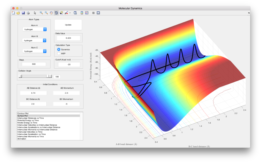
Task: Select Internuclear Momenta vs Internuclear Distance
Action: (x=38, y=129)
